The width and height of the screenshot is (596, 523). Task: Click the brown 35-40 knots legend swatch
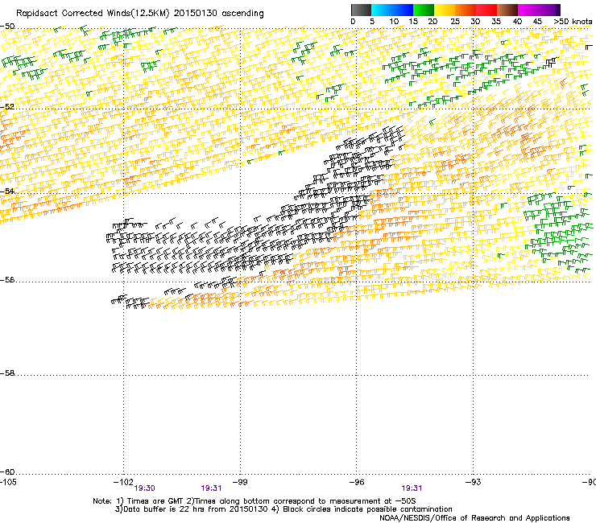(x=507, y=10)
